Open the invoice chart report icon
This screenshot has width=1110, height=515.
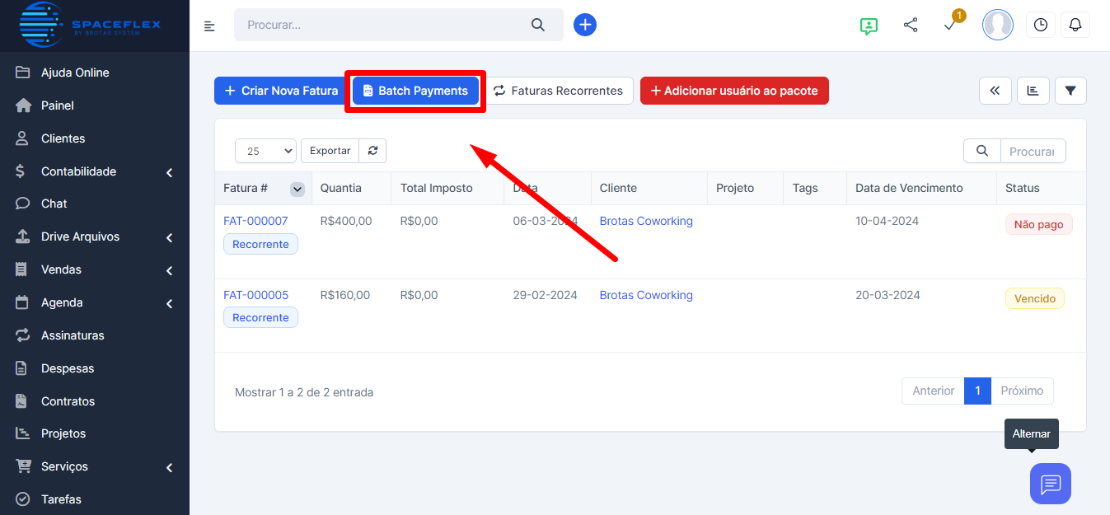click(1033, 91)
